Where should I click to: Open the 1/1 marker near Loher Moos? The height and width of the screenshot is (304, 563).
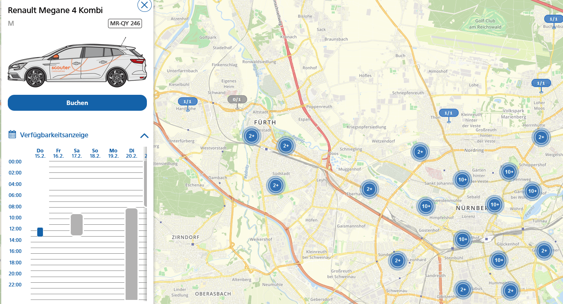point(541,83)
